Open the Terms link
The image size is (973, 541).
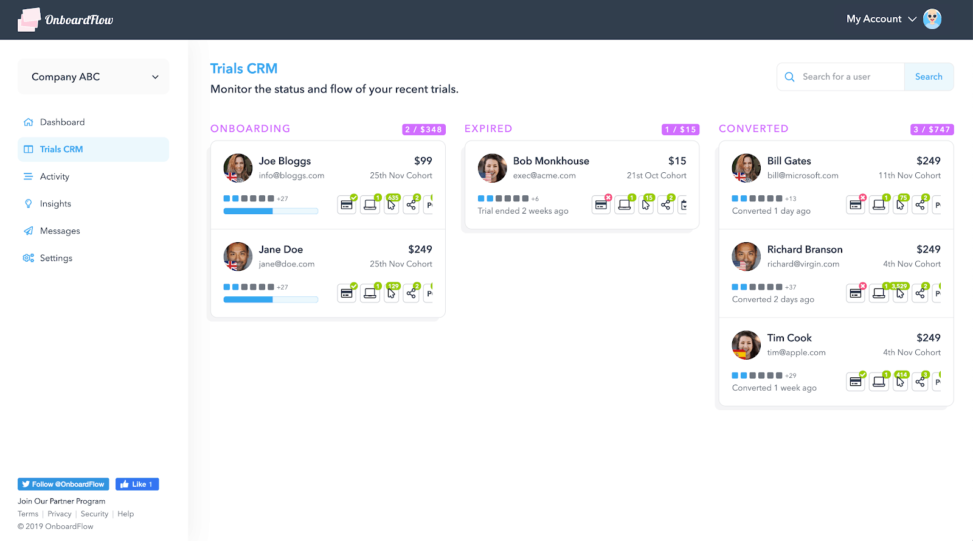tap(28, 514)
